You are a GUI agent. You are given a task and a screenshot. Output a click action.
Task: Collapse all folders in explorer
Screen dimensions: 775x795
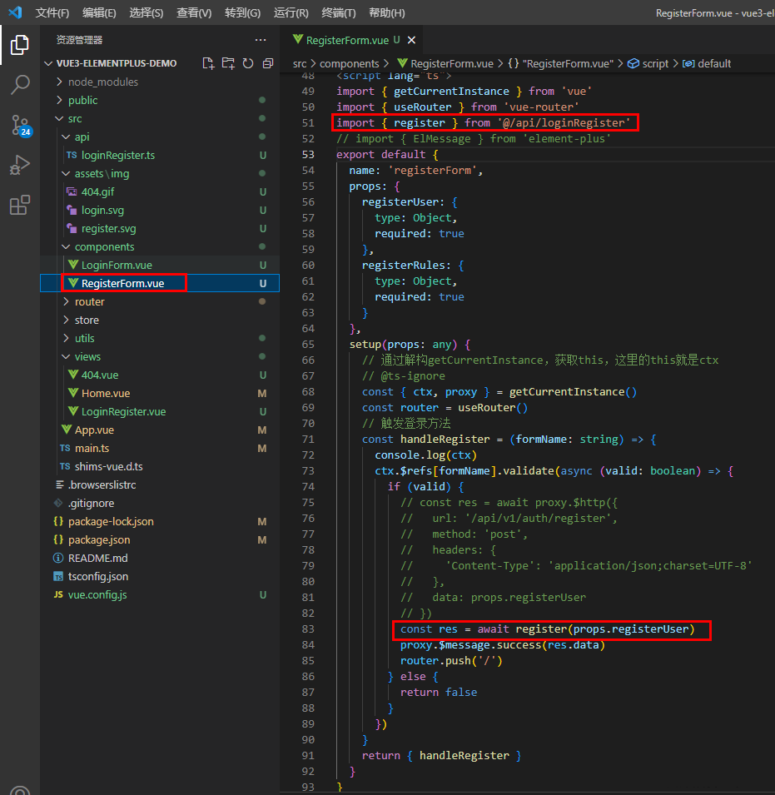click(x=267, y=63)
